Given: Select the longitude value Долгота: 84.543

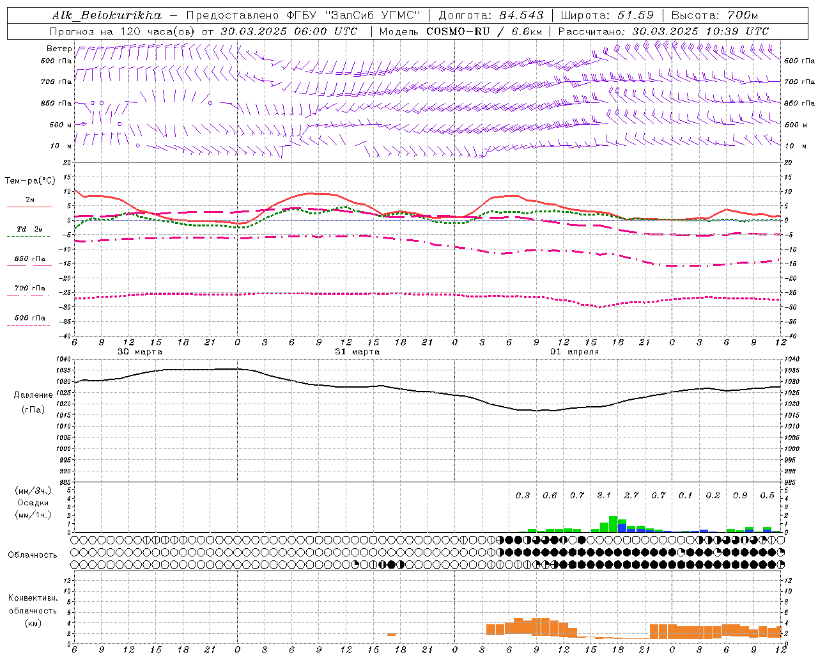Looking at the screenshot, I should pos(491,15).
